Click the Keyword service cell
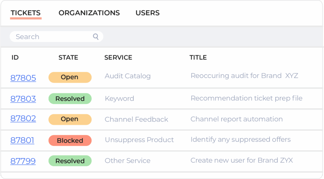The height and width of the screenshot is (179, 324). click(x=119, y=98)
